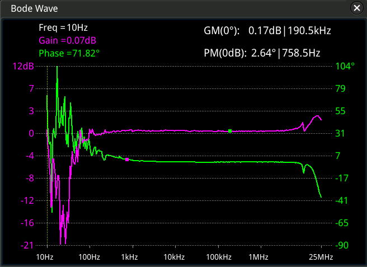Select the Phase =71.82° readout
Screen dimensions: 367x267
pyautogui.click(x=69, y=53)
